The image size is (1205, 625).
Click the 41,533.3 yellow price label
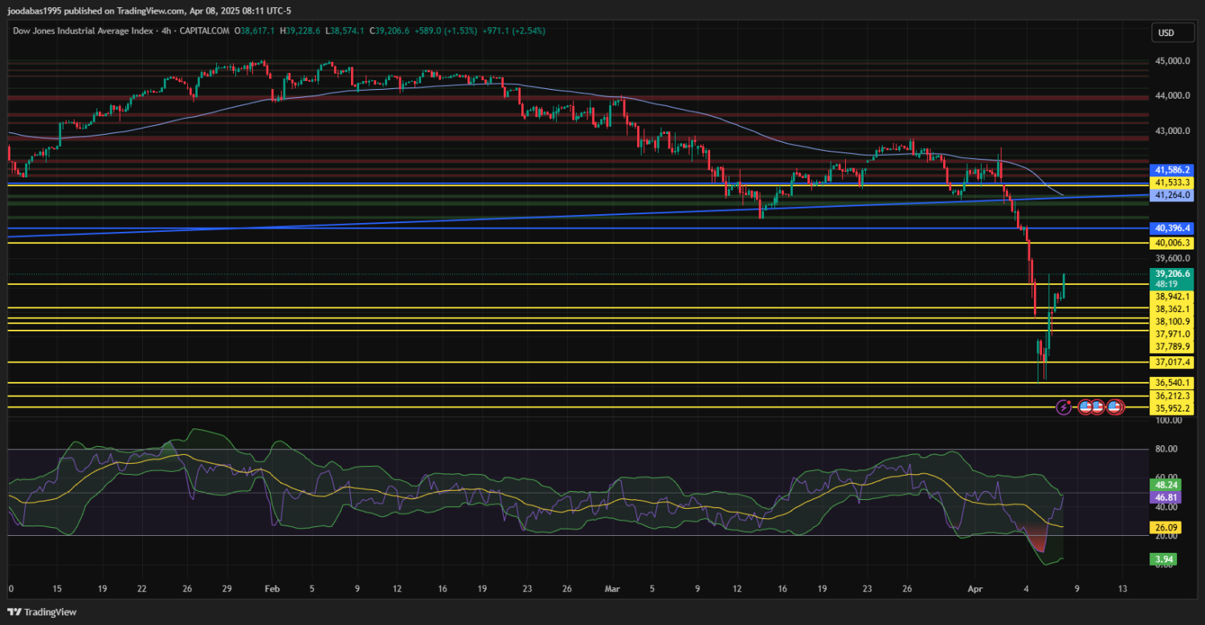pyautogui.click(x=1172, y=182)
